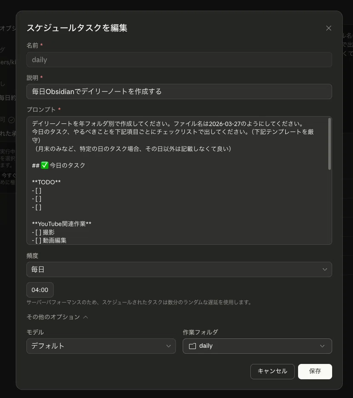Click the prompt text area scrollbar
Image resolution: width=353 pixels, height=398 pixels.
pyautogui.click(x=329, y=144)
